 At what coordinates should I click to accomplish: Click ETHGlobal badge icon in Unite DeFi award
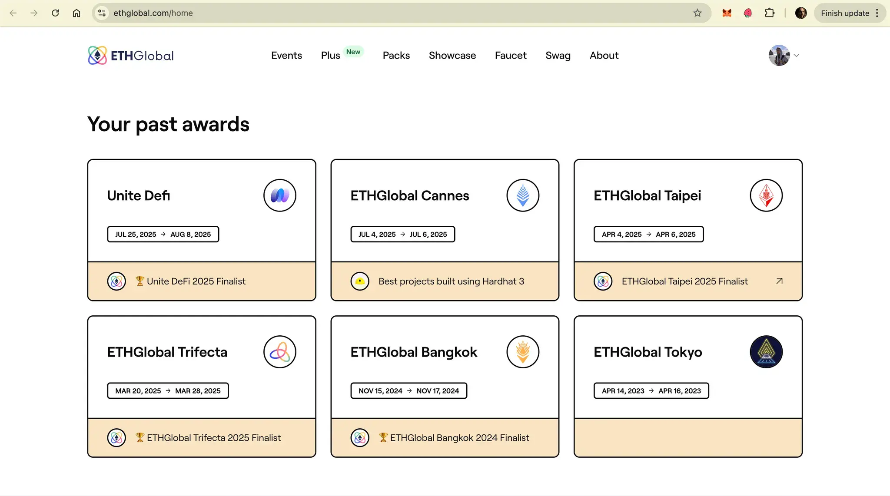pyautogui.click(x=116, y=281)
